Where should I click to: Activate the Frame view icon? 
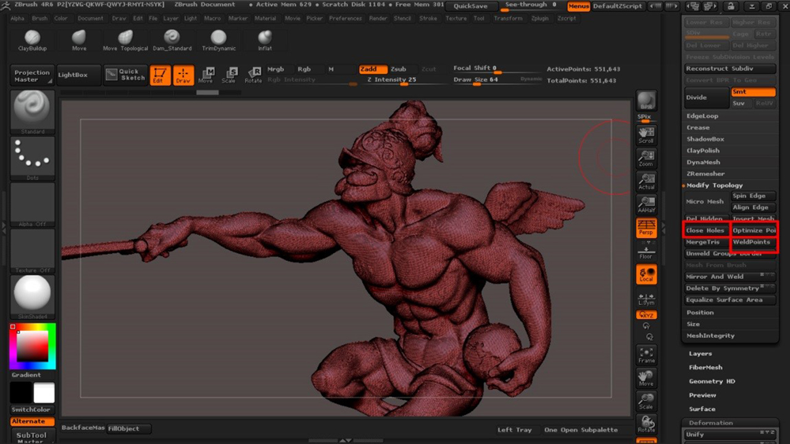pyautogui.click(x=646, y=355)
